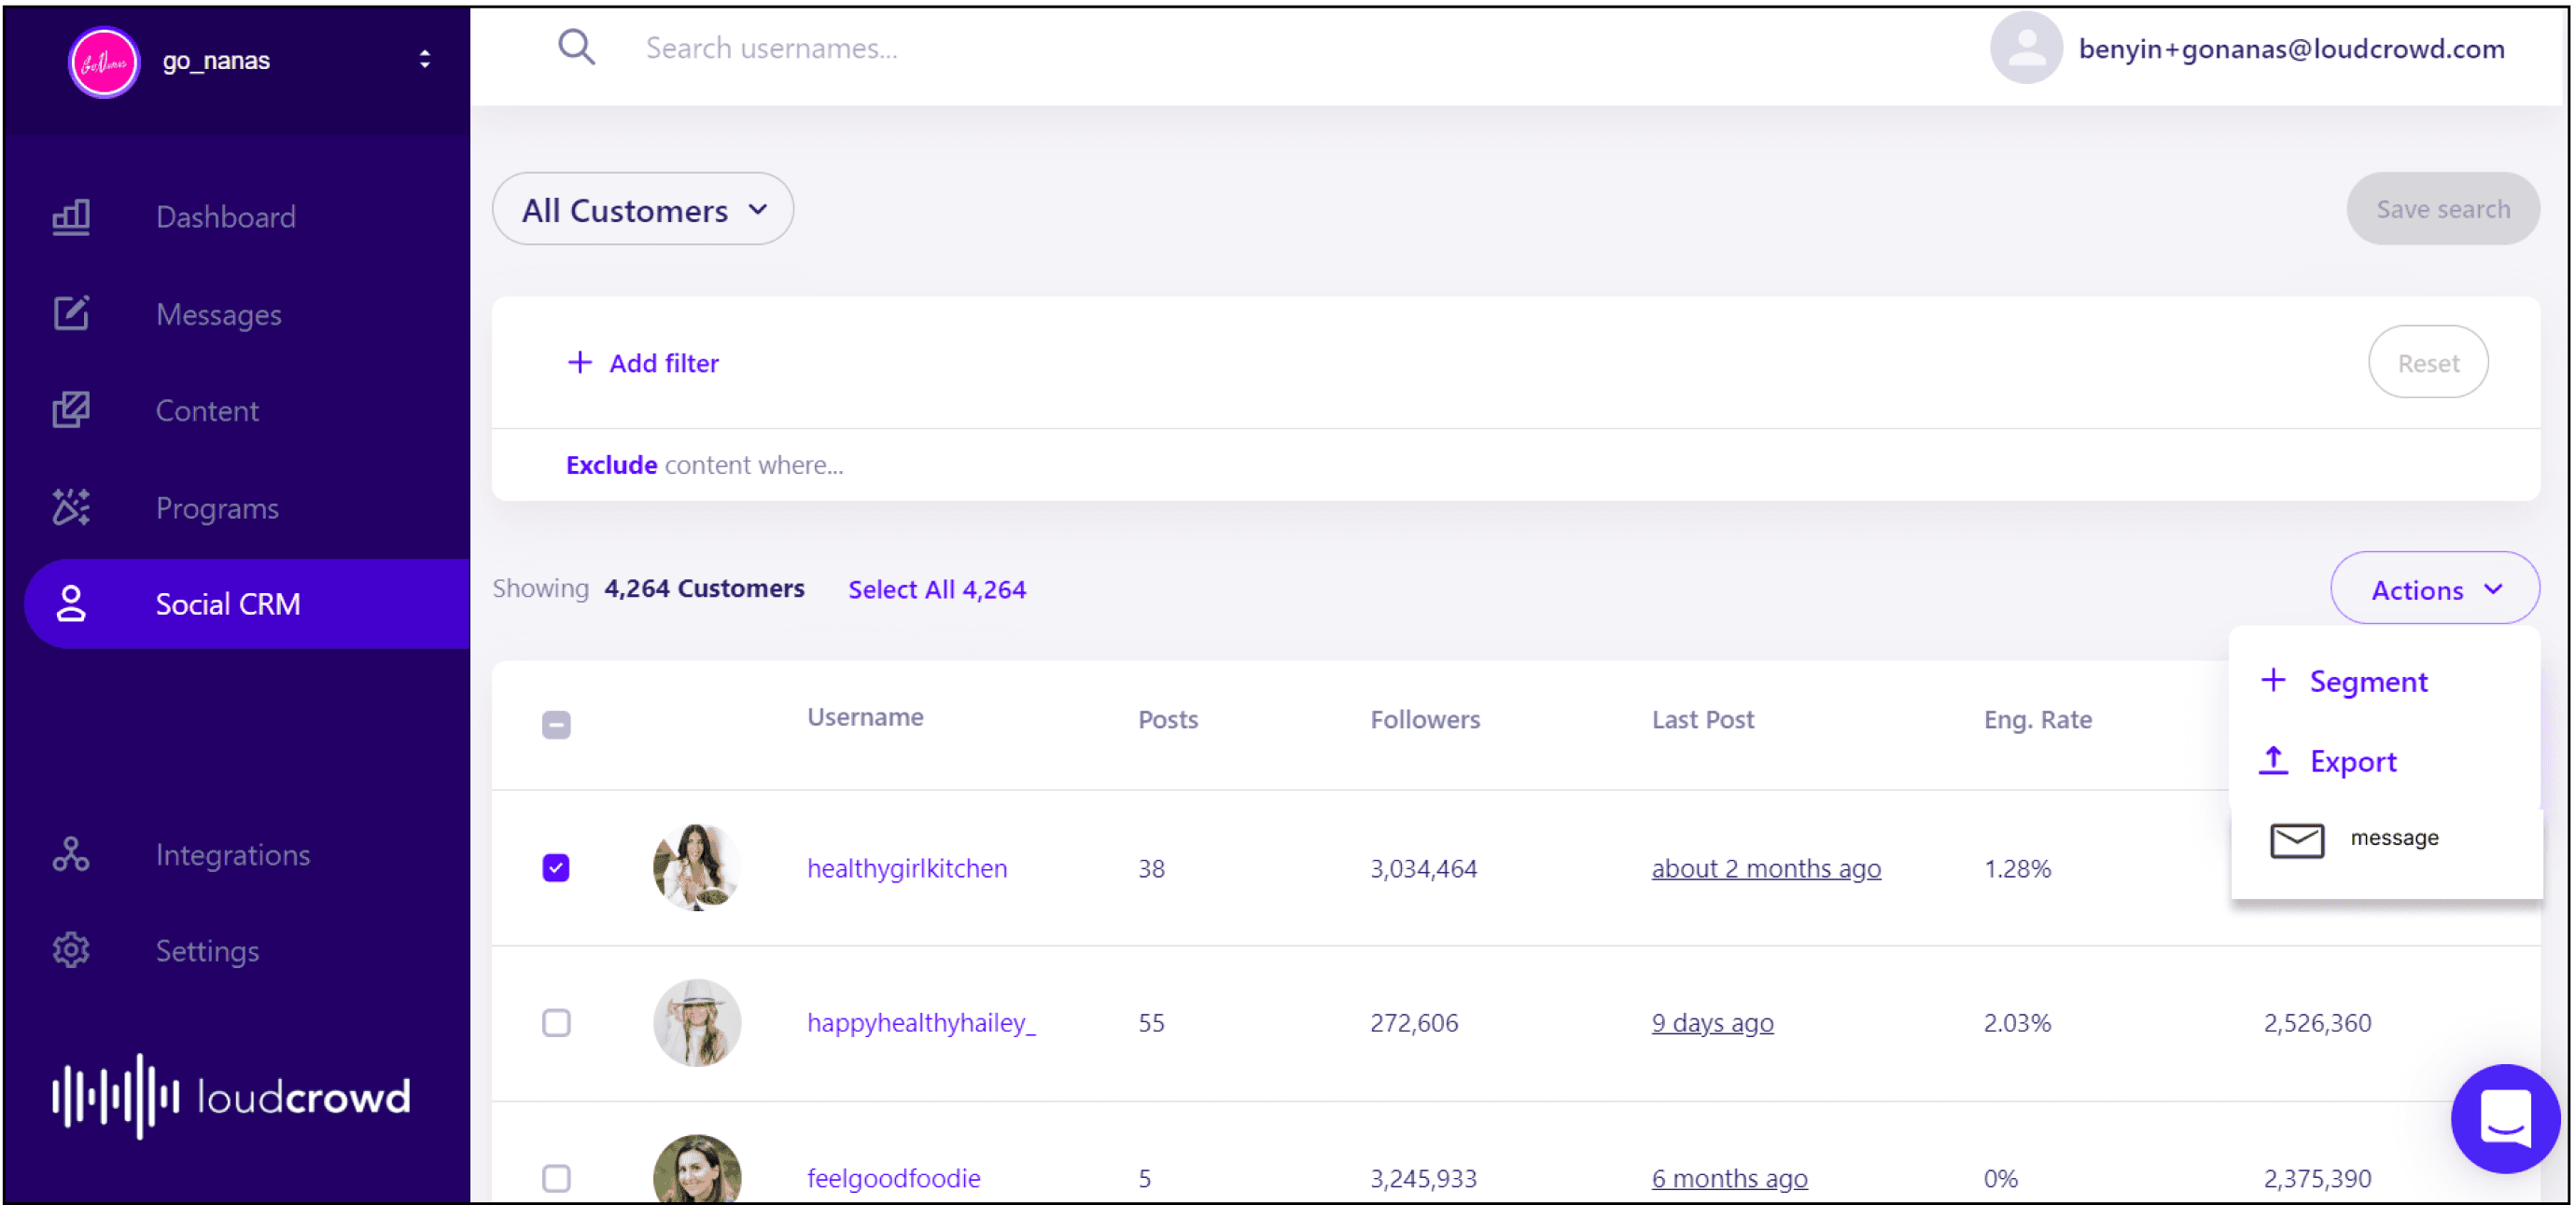Open the chat support bubble
The width and height of the screenshot is (2576, 1205).
click(x=2504, y=1117)
